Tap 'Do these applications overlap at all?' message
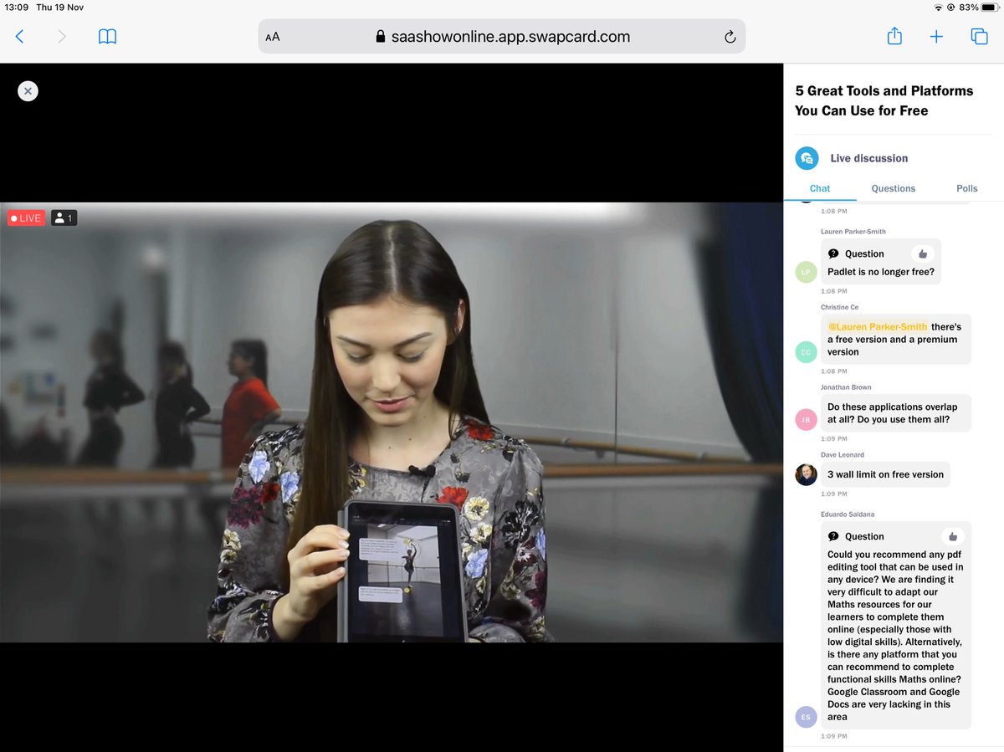 pyautogui.click(x=895, y=413)
